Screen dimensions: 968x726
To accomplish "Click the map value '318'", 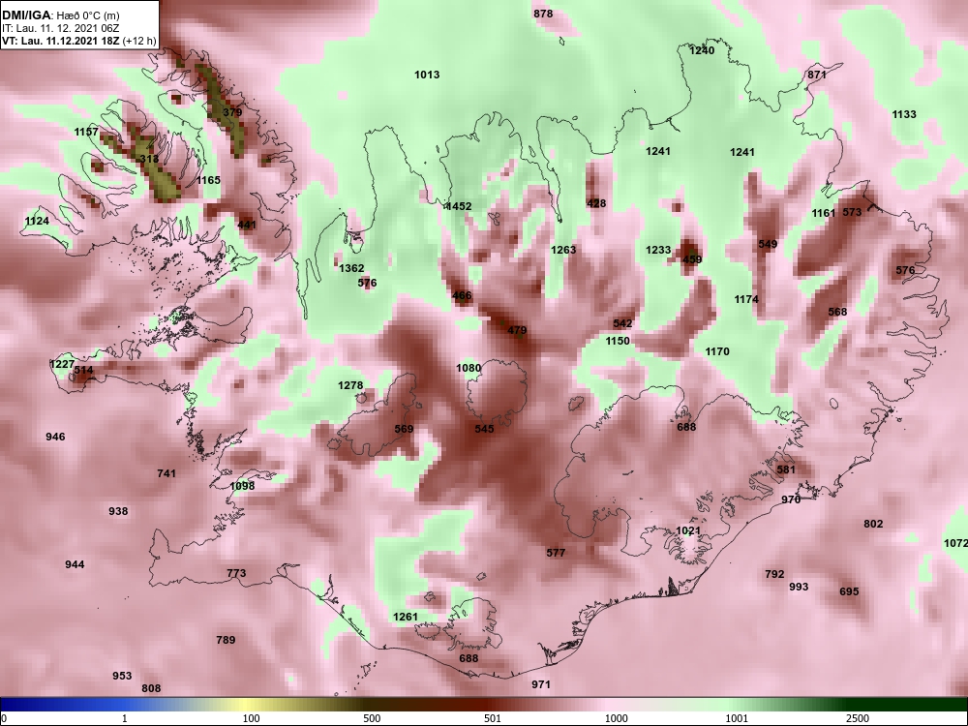I will (149, 159).
